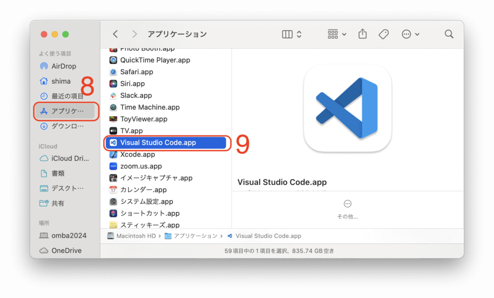Open the search magnifier icon
This screenshot has width=494, height=298.
tap(449, 34)
